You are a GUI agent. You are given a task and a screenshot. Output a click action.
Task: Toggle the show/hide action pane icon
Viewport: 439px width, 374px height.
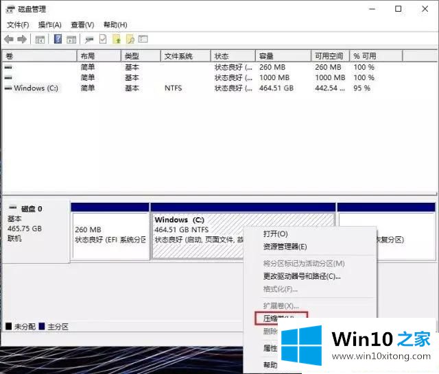[71, 40]
